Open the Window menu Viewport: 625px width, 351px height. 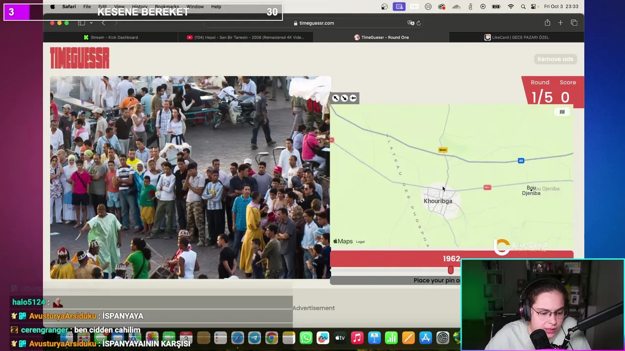click(195, 6)
